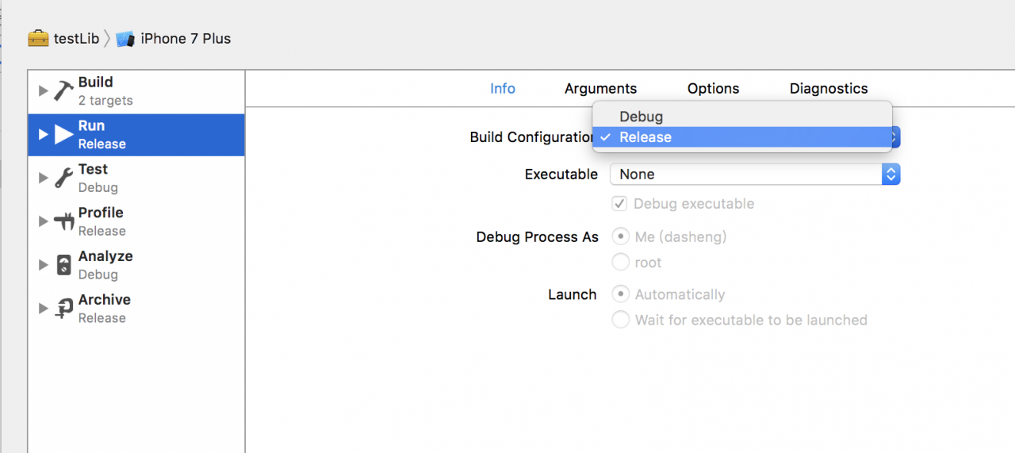This screenshot has height=453, width=1015.
Task: Select the Launch Automatically radio option
Action: click(621, 294)
